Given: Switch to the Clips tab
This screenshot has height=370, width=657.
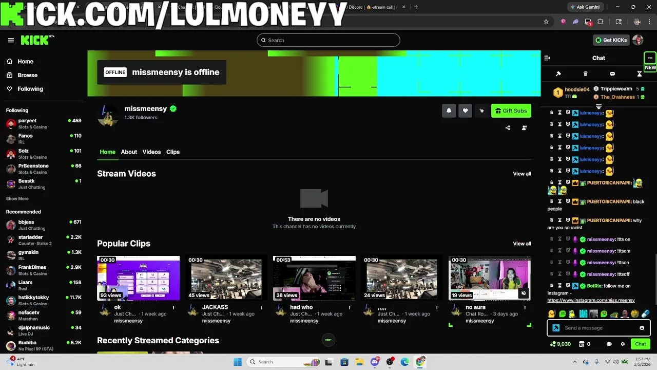Looking at the screenshot, I should point(173,152).
